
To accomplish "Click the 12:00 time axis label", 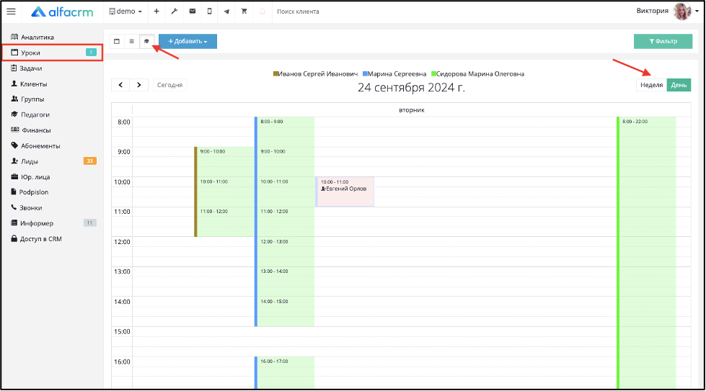I will pos(122,242).
